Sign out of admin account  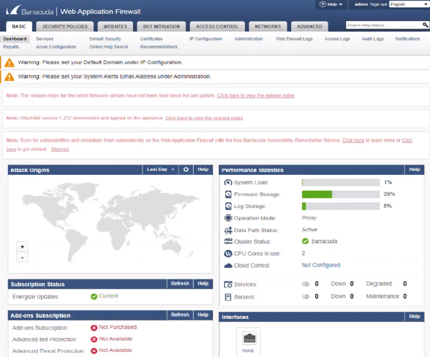[x=378, y=5]
